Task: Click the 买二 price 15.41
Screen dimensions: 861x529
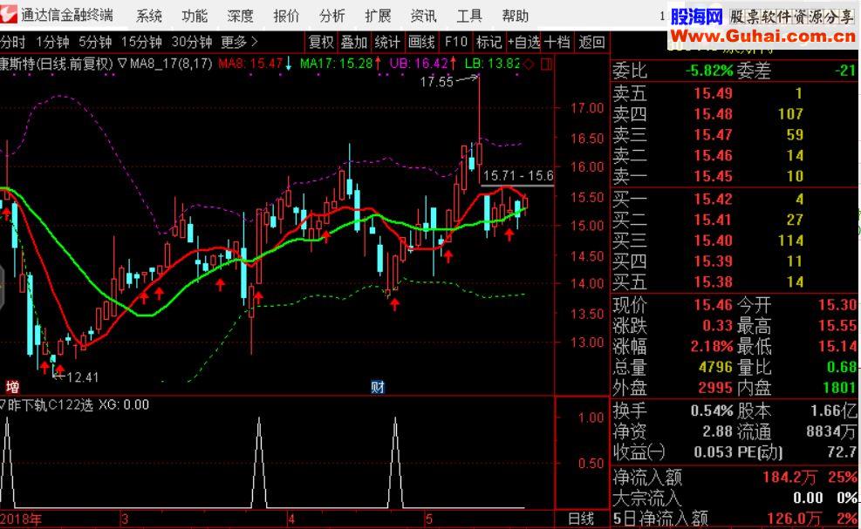Action: pyautogui.click(x=713, y=220)
